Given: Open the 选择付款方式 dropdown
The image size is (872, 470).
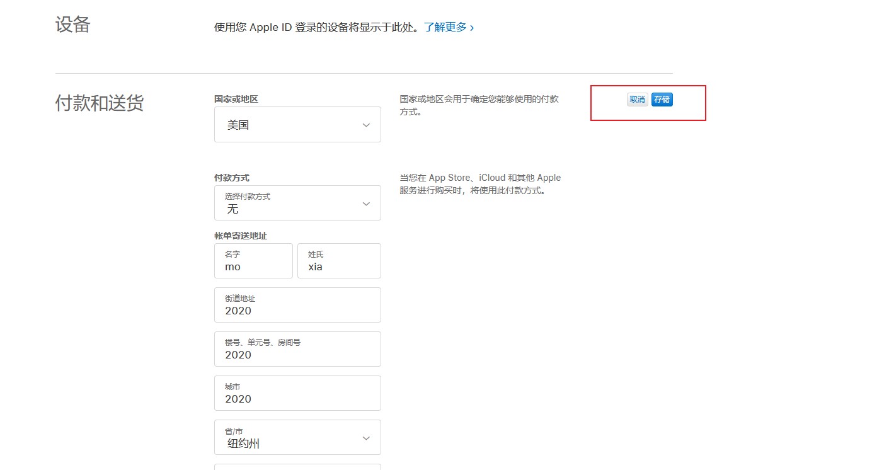Looking at the screenshot, I should click(297, 203).
